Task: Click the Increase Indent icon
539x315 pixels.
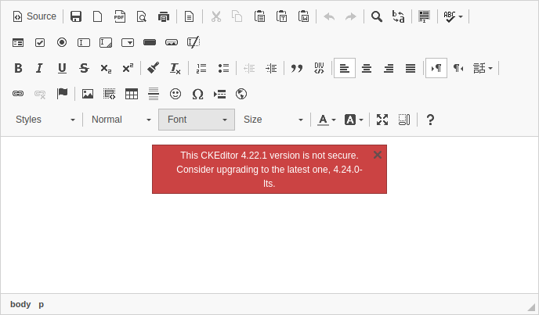Action: 271,68
